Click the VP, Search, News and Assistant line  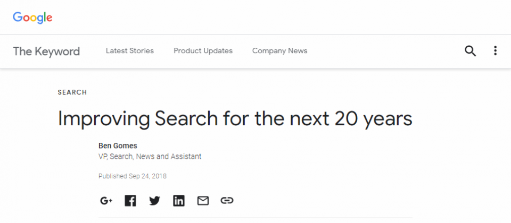pos(150,157)
